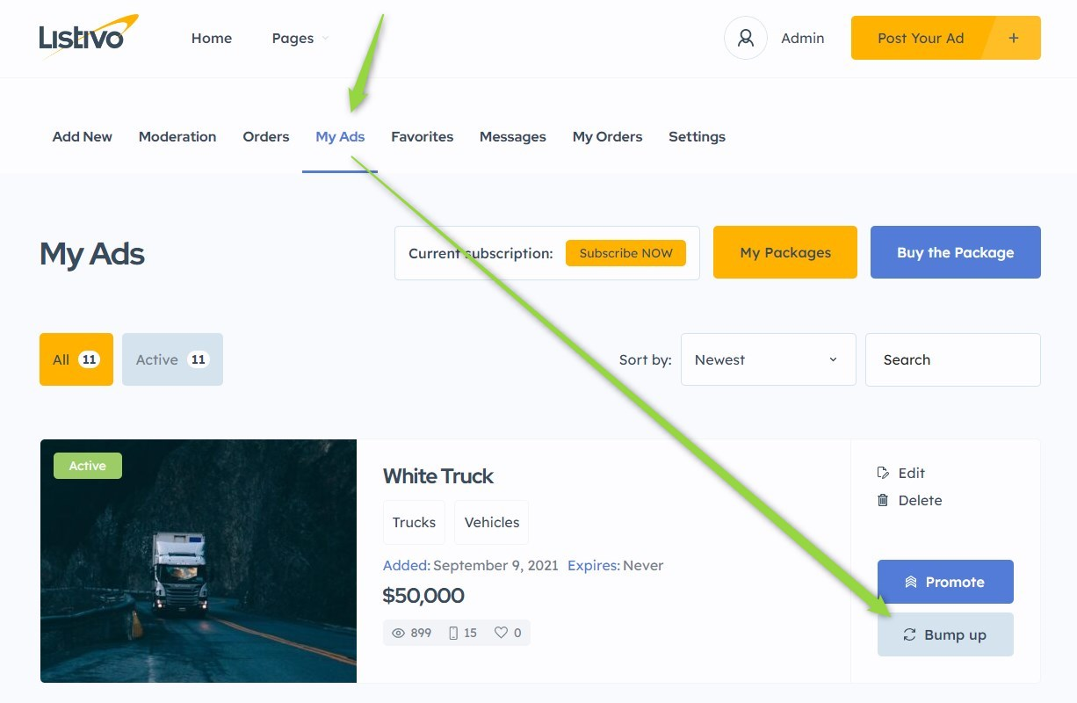Click the Sort by label
Image resolution: width=1077 pixels, height=703 pixels.
[646, 359]
